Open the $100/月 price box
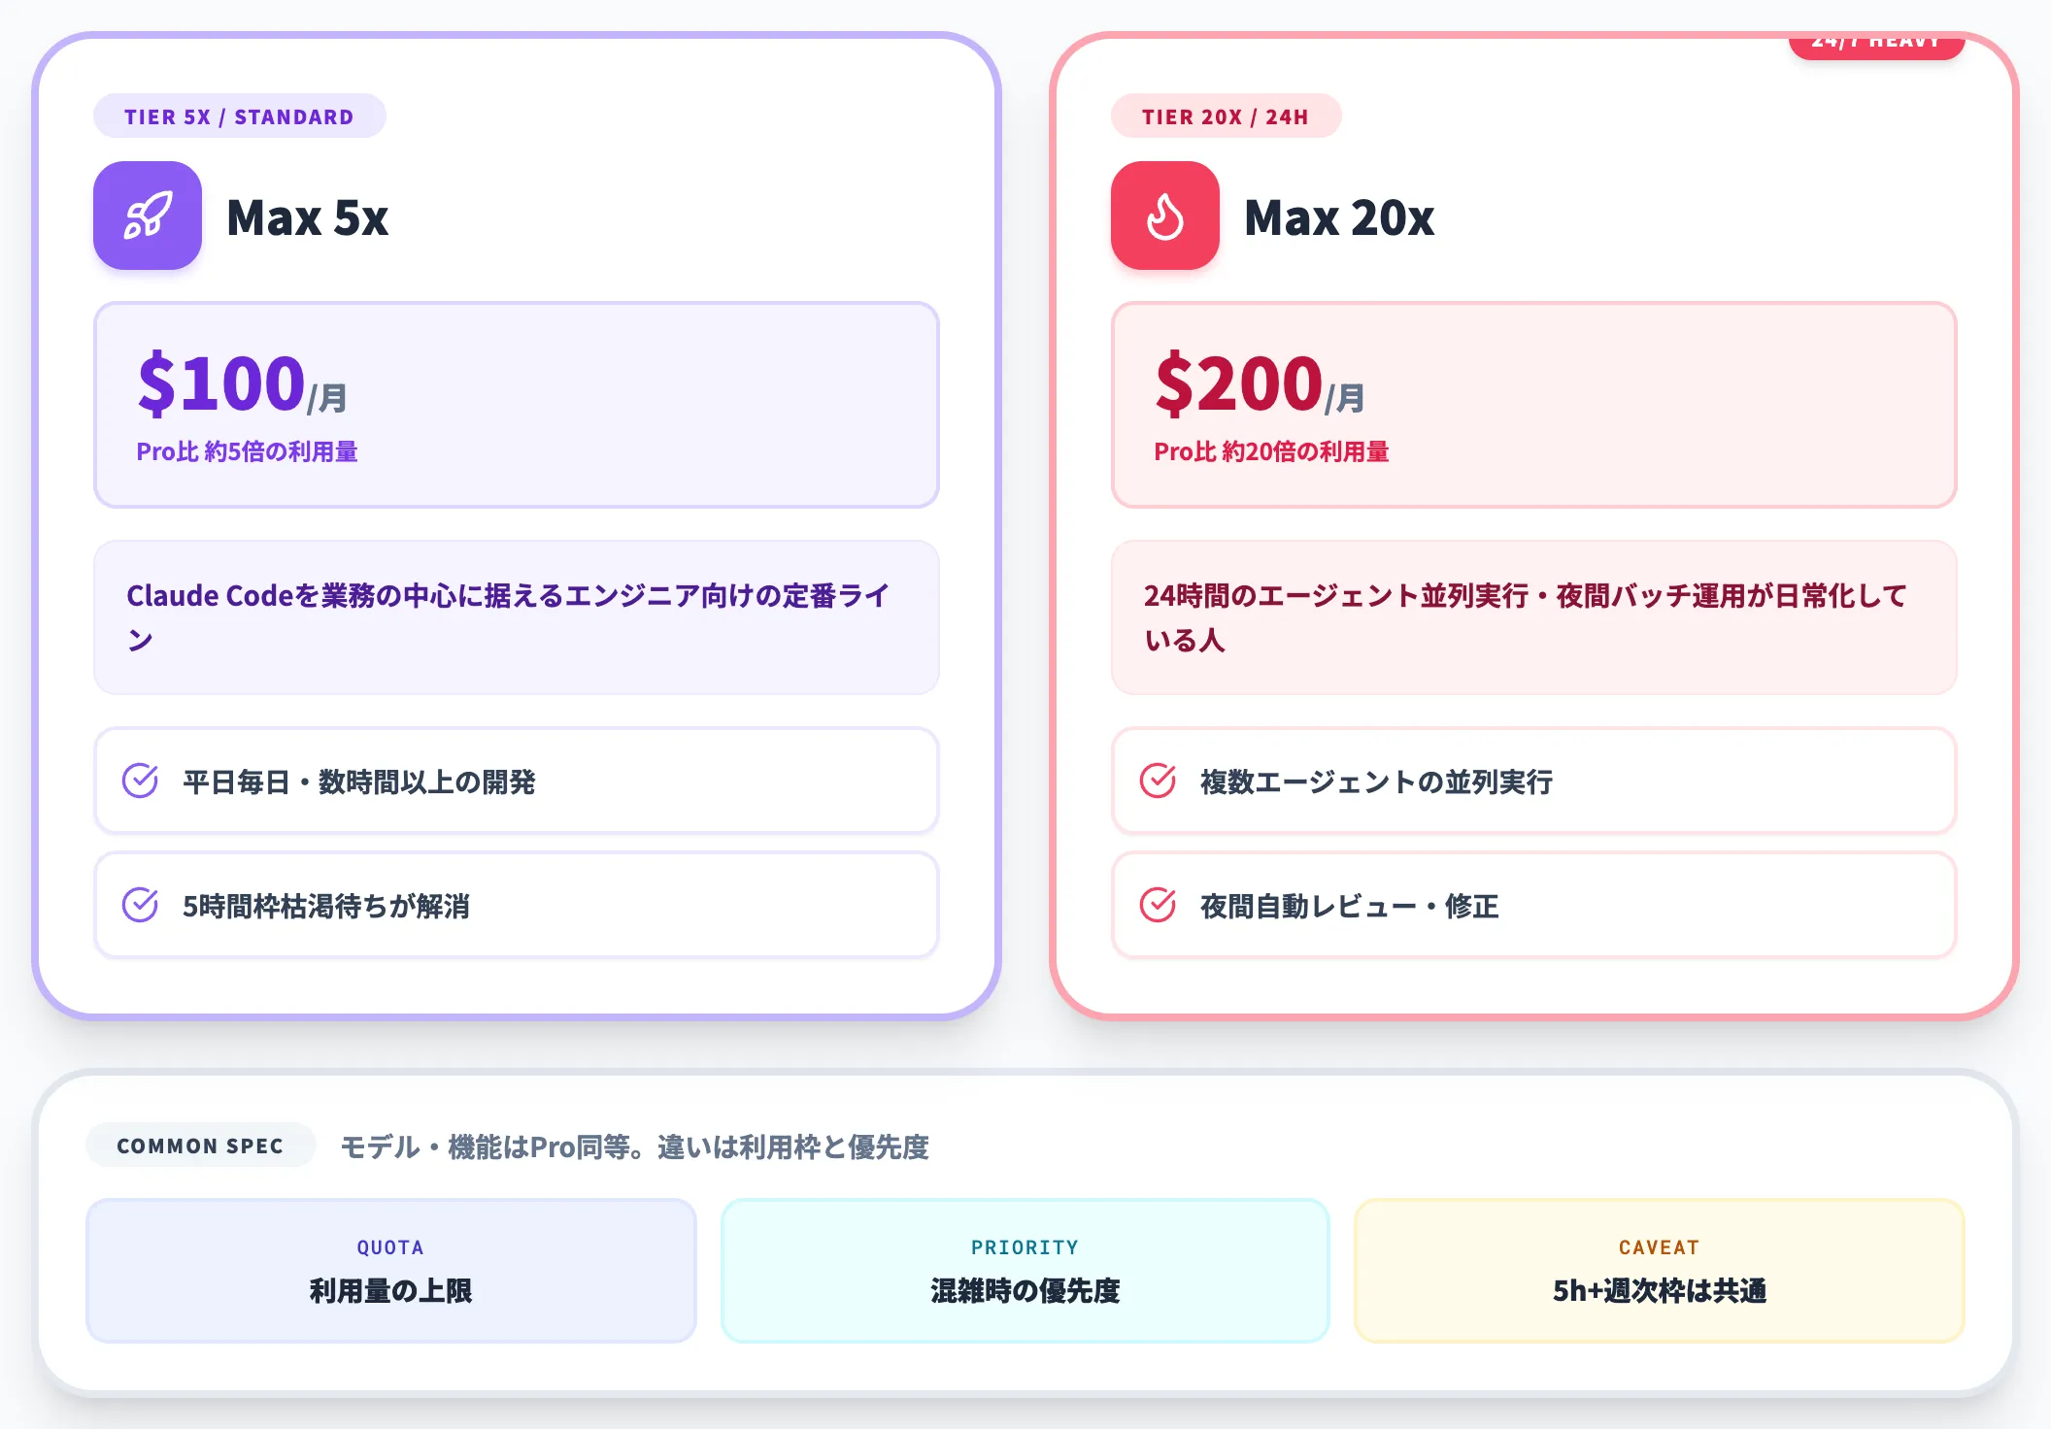 517,405
